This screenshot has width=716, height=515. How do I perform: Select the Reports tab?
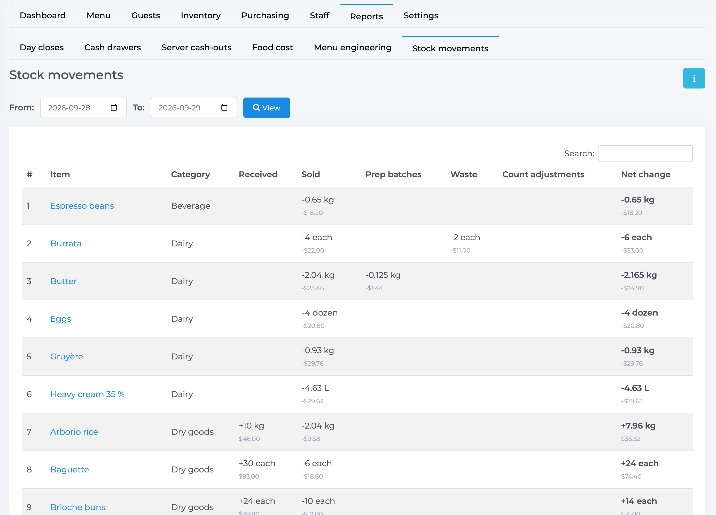point(366,16)
